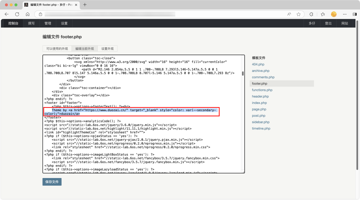The width and height of the screenshot is (360, 200).
Task: Open browser settings and more menu
Action: point(345,14)
